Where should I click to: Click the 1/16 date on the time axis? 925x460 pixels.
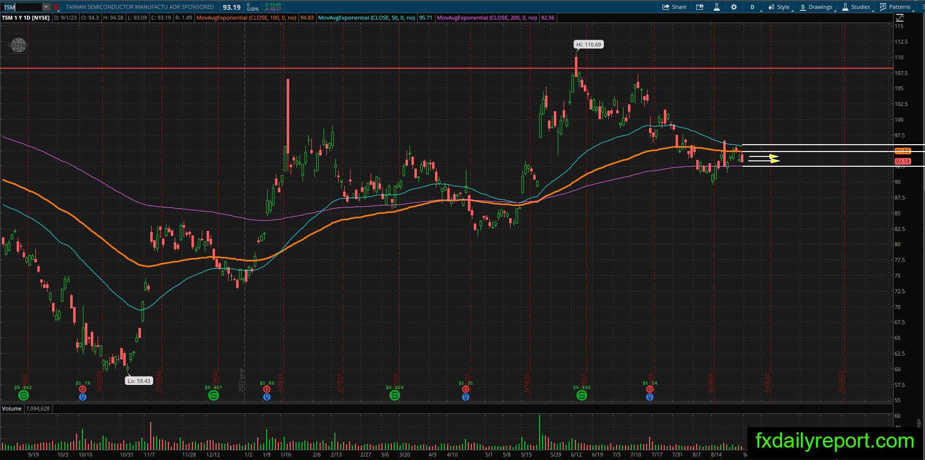click(x=285, y=455)
